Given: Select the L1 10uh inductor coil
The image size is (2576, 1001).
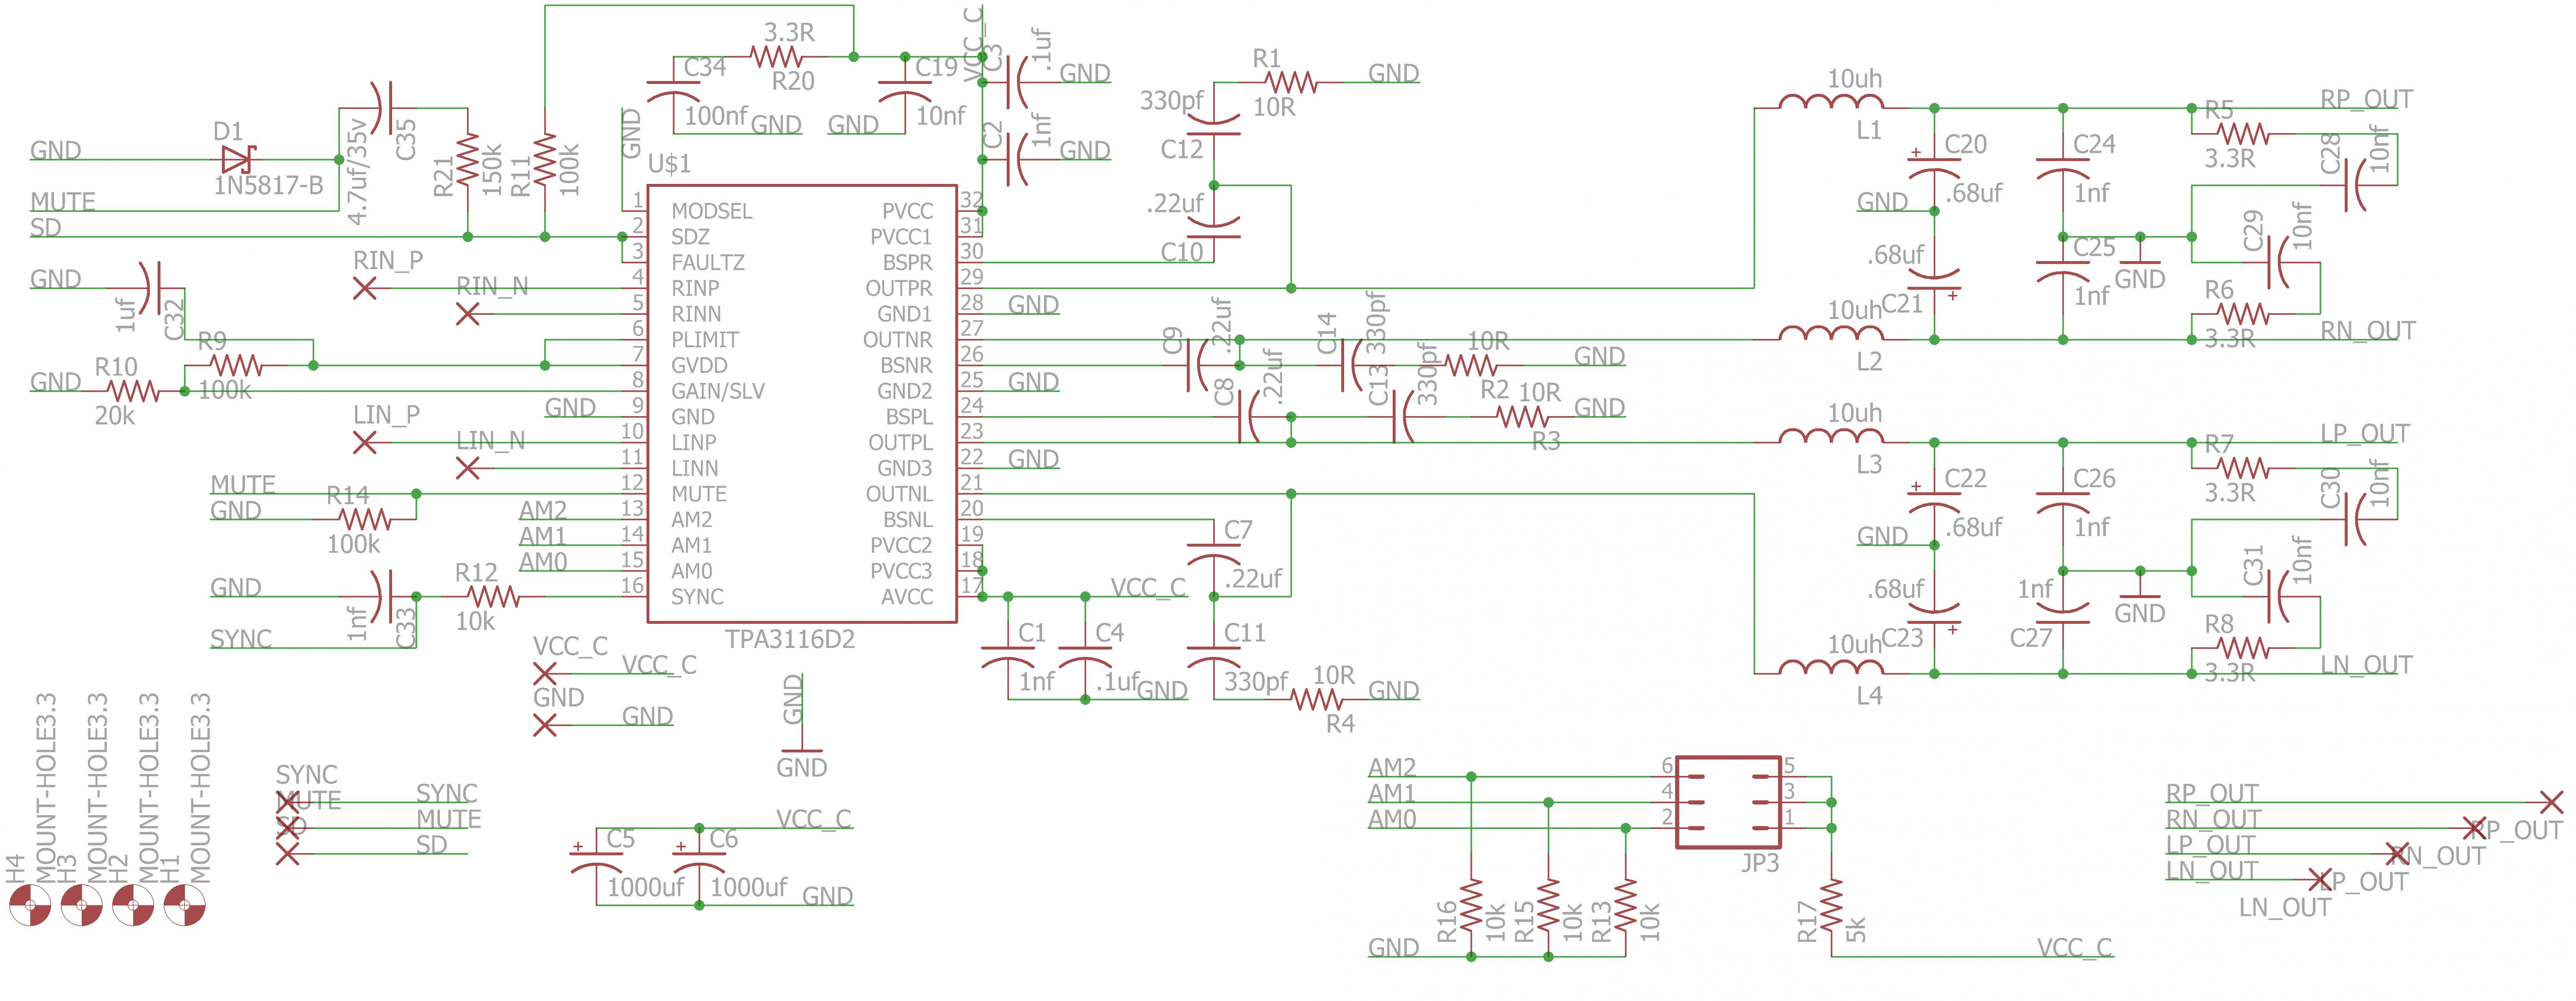Looking at the screenshot, I should coord(1831,102).
